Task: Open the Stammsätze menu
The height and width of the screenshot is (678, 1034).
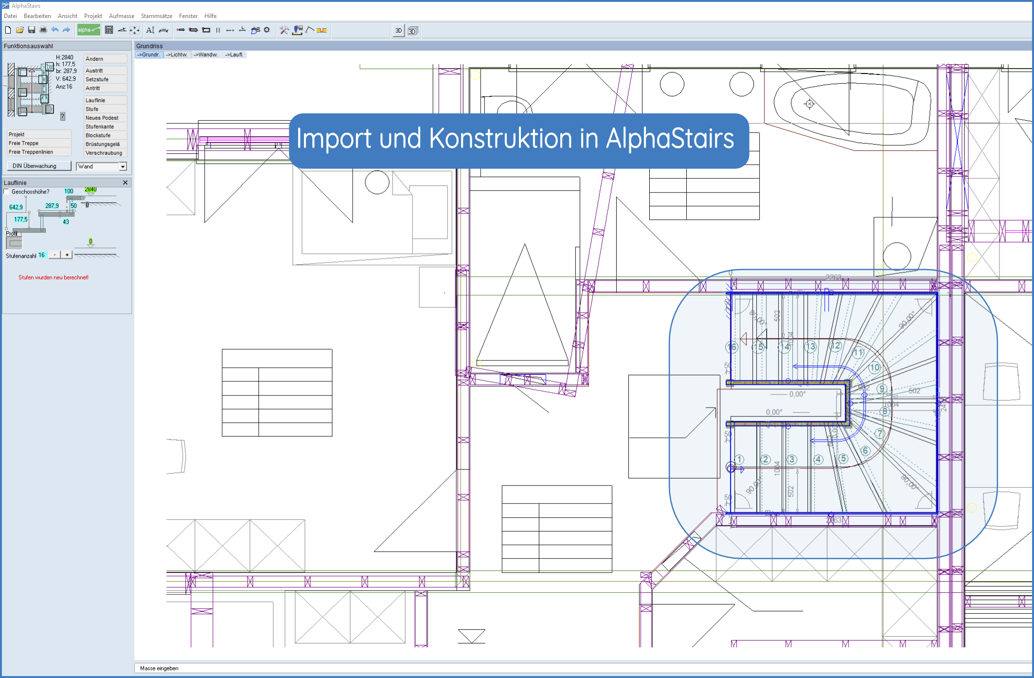Action: [x=157, y=16]
